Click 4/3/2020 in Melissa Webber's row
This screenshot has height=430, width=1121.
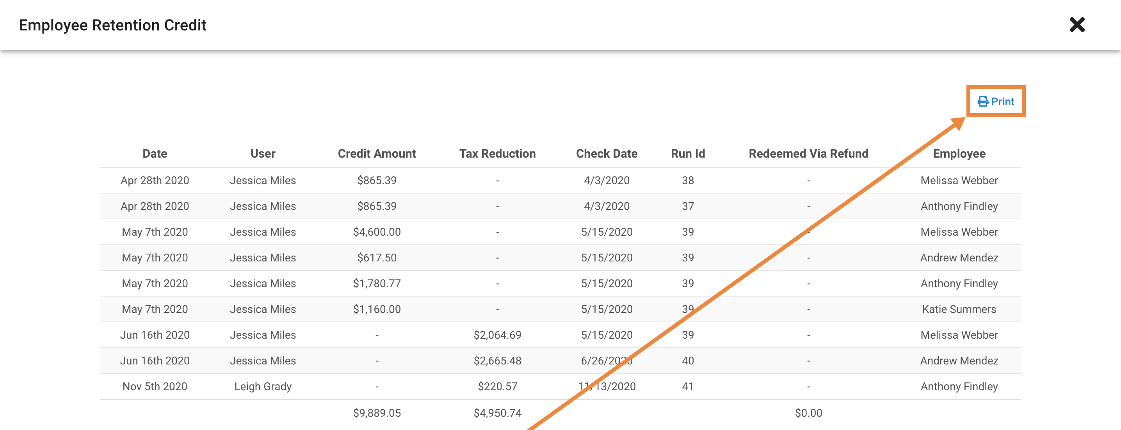click(x=607, y=180)
